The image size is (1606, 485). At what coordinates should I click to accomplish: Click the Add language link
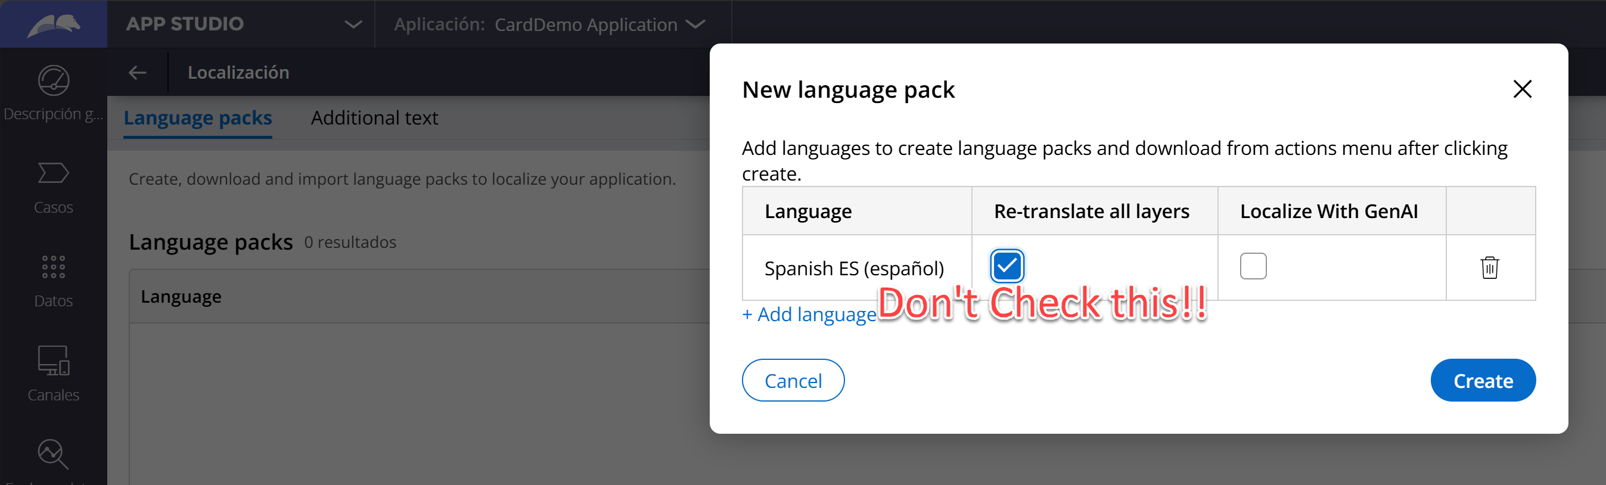[809, 314]
